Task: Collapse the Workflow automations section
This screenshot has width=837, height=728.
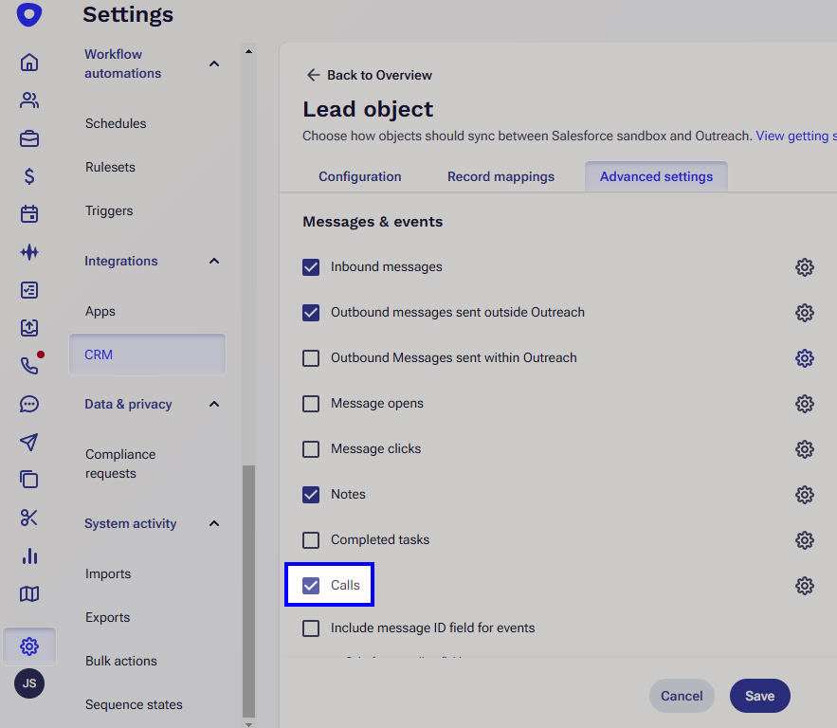Action: click(214, 63)
